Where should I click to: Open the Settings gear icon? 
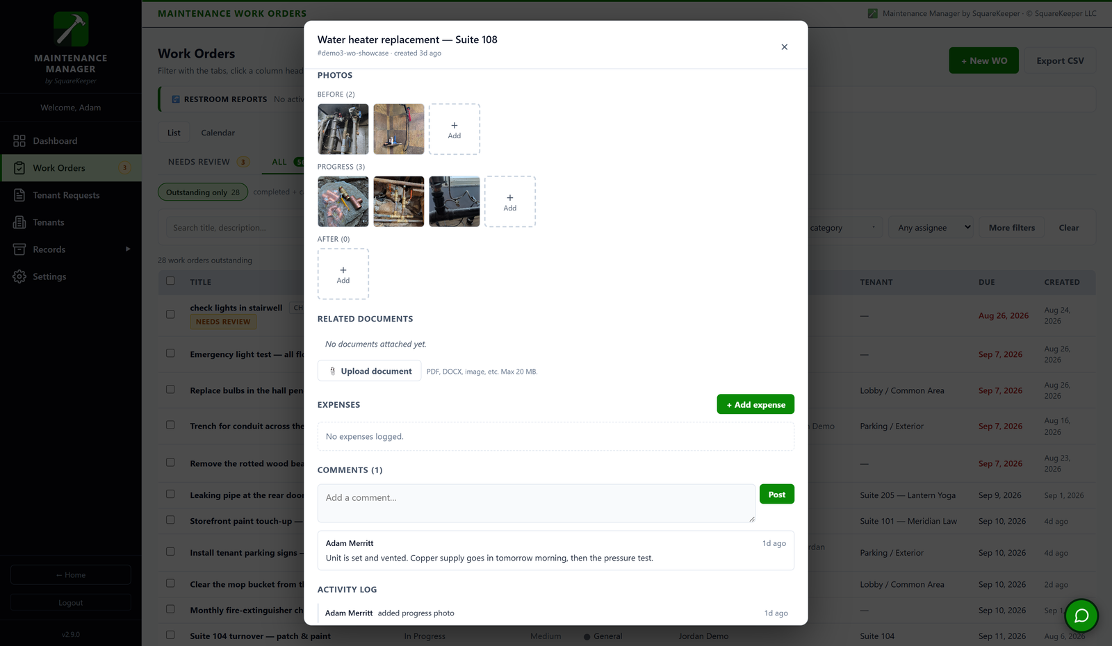click(19, 276)
